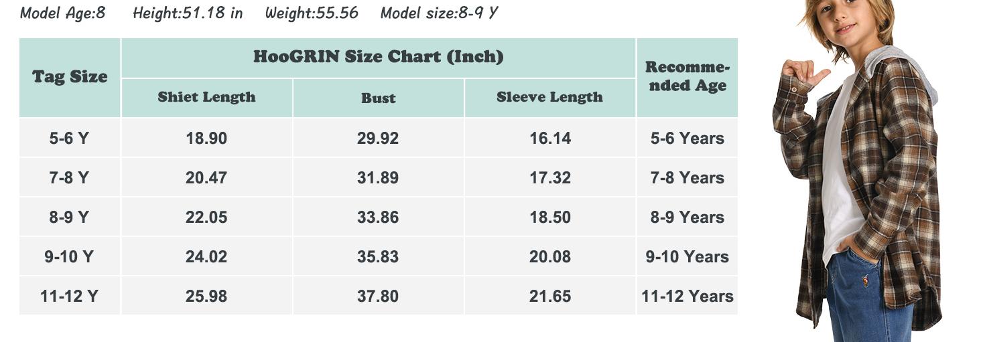This screenshot has width=981, height=342.
Task: Click the Tag Size column header
Action: pyautogui.click(x=70, y=78)
